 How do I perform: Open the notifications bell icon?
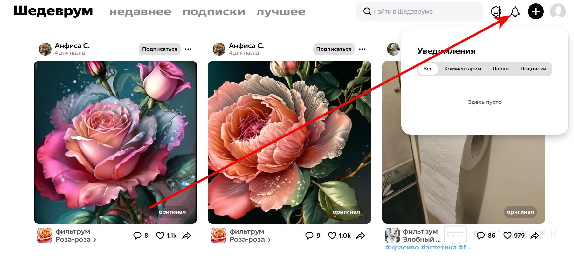click(515, 12)
